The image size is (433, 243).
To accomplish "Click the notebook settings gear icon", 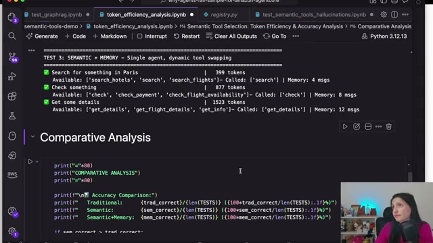I will tap(384, 15).
